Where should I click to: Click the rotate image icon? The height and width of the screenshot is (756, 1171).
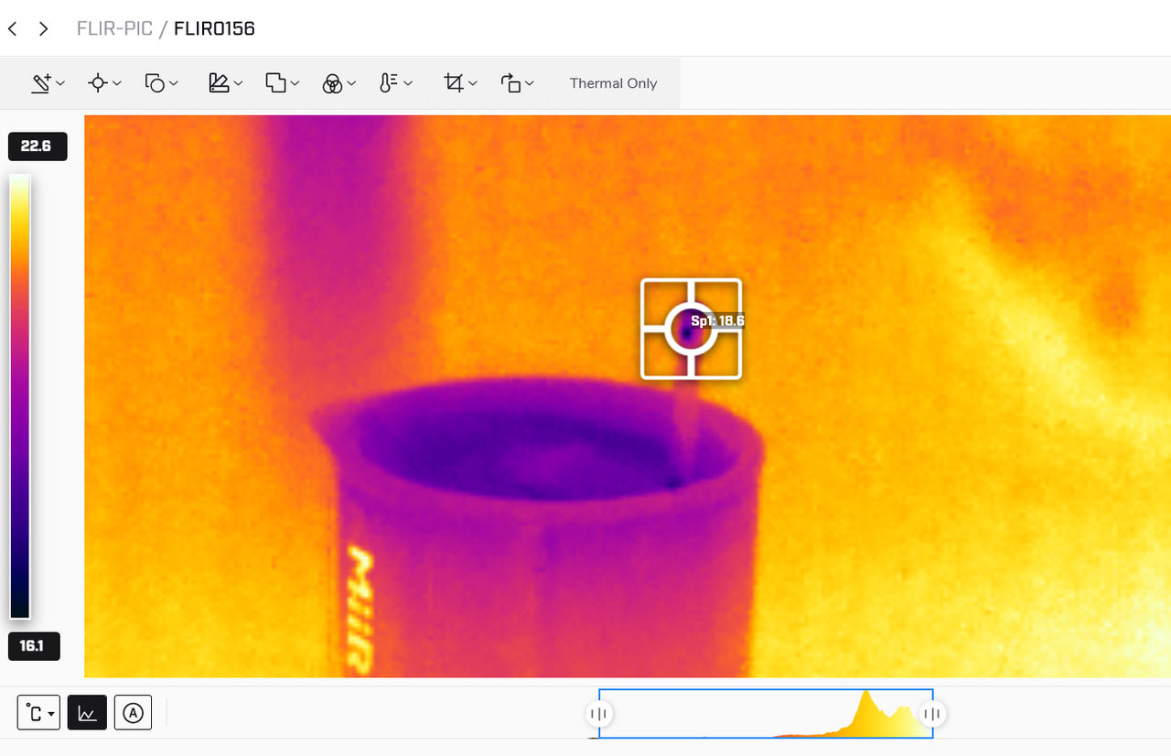510,83
